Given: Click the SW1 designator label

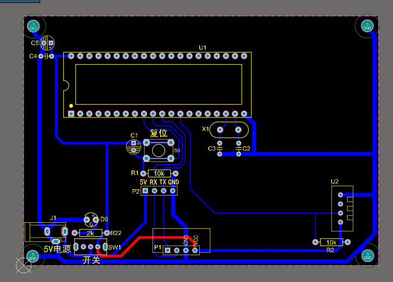Looking at the screenshot, I should [114, 247].
